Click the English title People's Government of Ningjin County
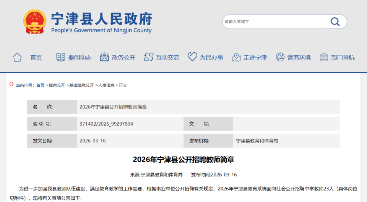This screenshot has height=202, width=367. point(101,31)
